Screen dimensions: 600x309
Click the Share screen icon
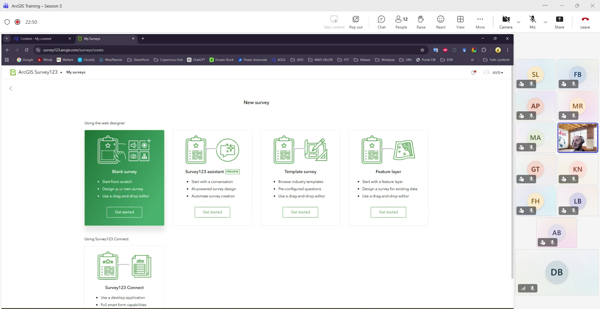(559, 22)
